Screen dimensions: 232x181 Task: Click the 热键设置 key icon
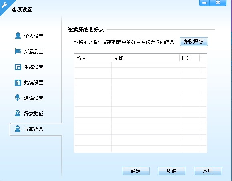coord(18,83)
